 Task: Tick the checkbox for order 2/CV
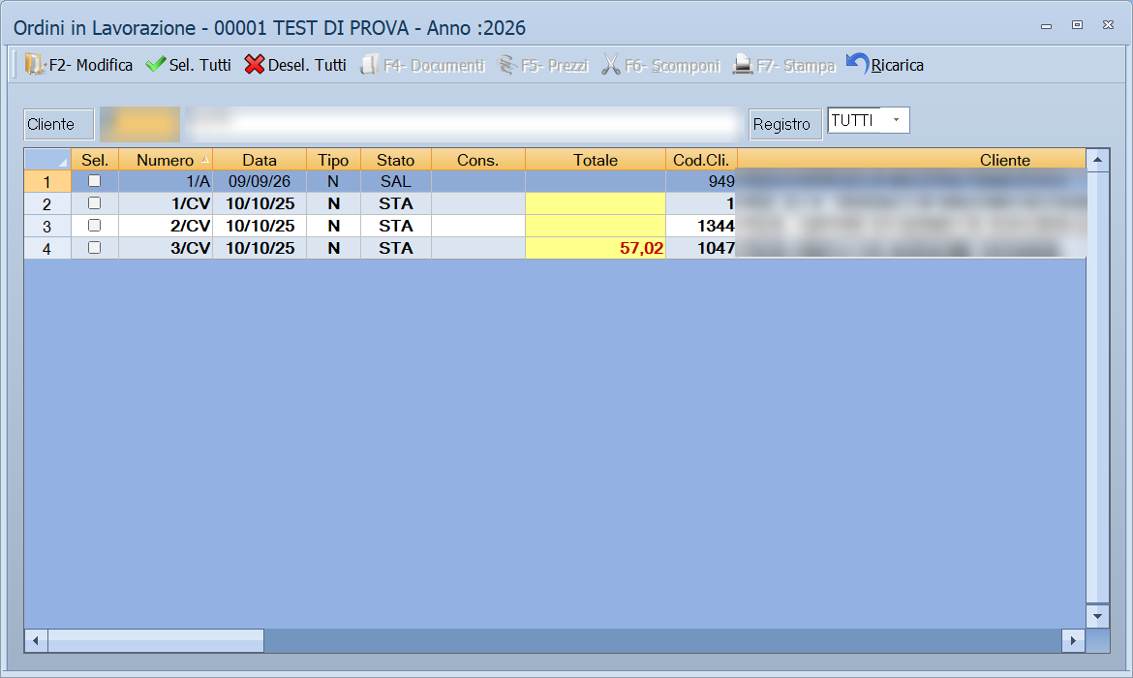click(x=94, y=226)
